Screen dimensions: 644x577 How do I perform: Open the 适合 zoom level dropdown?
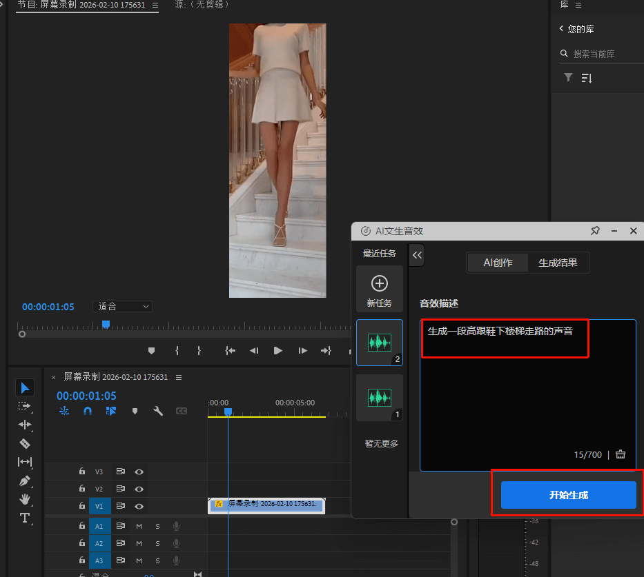(122, 306)
